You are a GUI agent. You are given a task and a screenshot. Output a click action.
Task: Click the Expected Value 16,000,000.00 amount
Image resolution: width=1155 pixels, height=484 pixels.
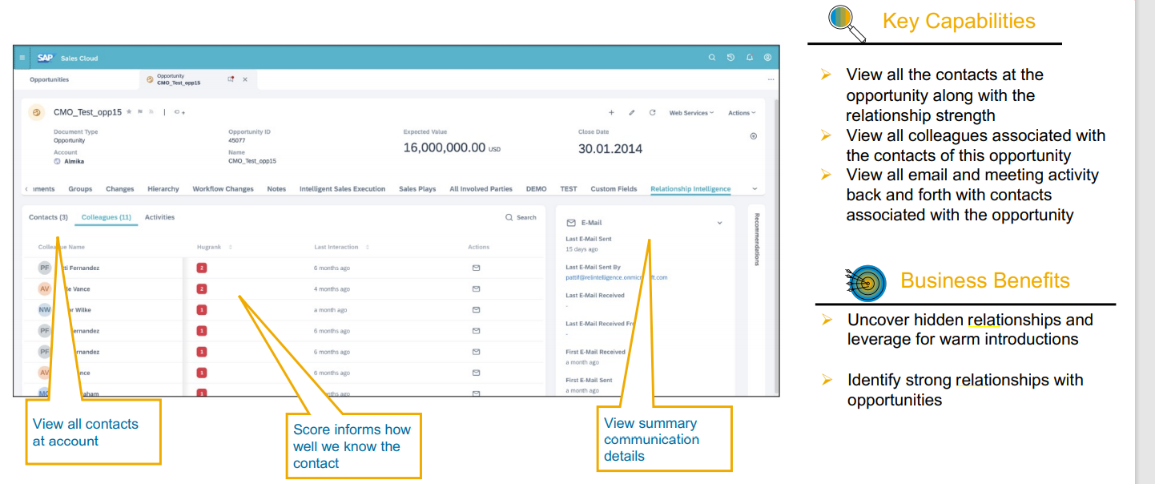445,147
